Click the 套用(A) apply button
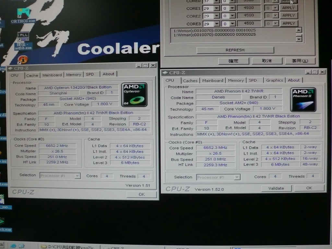Image resolution: width=332 pixels, height=249 pixels. tap(300, 61)
